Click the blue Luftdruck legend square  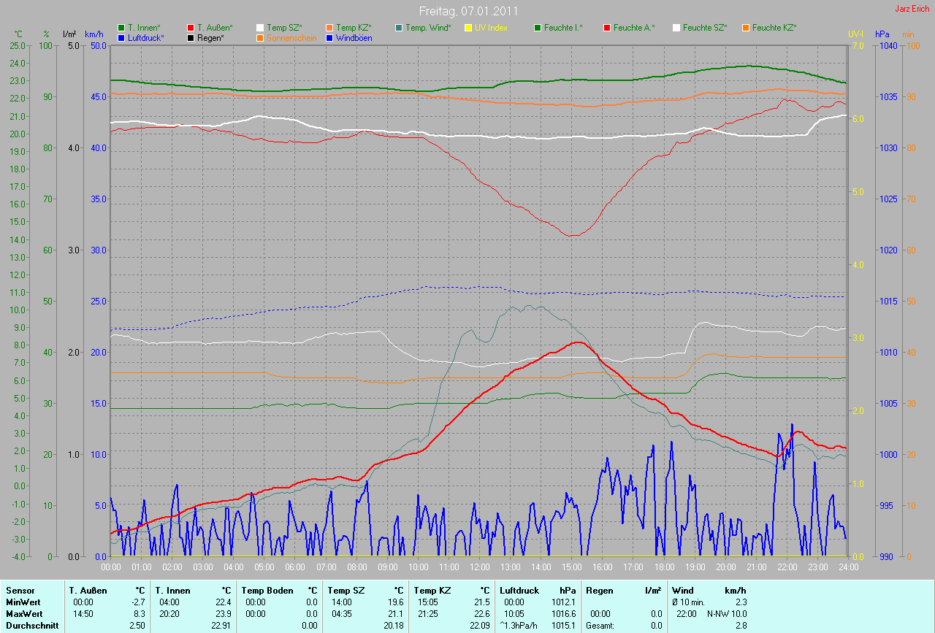coord(121,37)
